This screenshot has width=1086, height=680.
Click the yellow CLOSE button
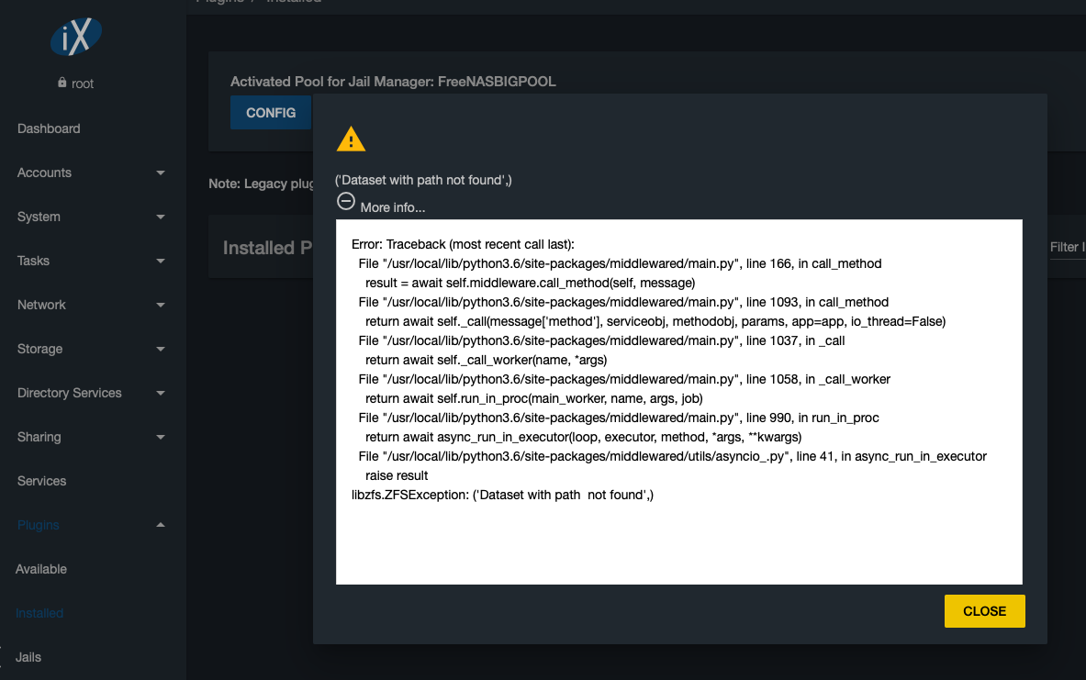(984, 611)
